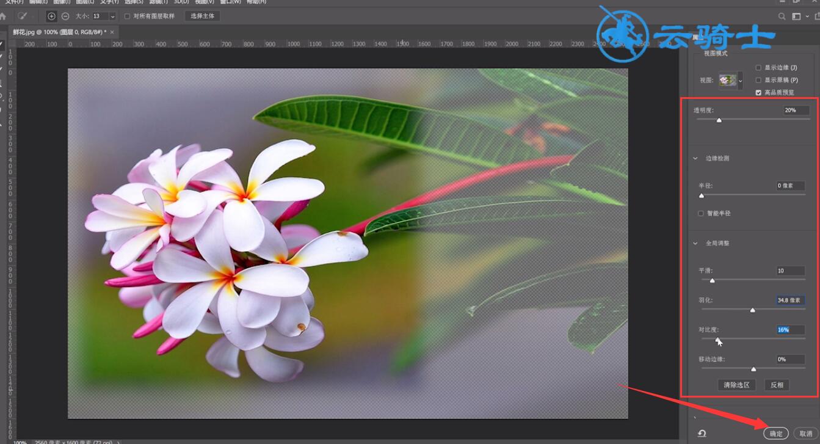Image resolution: width=820 pixels, height=444 pixels.
Task: Open the 图像 menu
Action: coord(62,2)
